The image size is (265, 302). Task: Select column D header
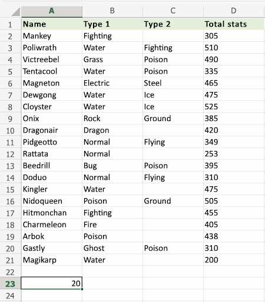(x=234, y=11)
